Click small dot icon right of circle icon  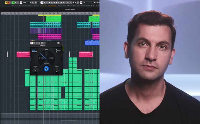44,43
